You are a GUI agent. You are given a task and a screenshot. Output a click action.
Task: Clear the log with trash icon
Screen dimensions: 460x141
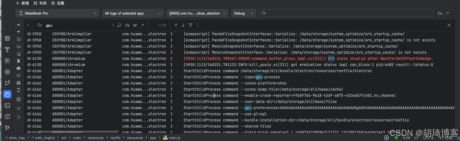(x=19, y=61)
